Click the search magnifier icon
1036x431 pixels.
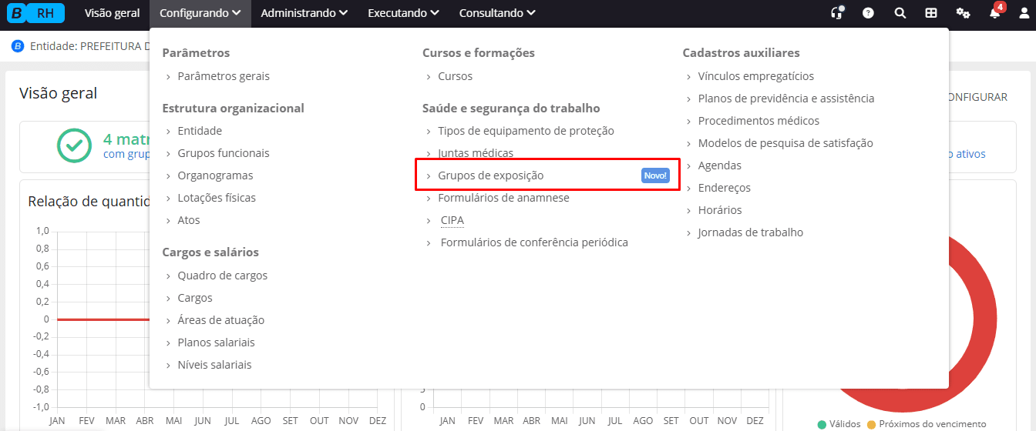tap(900, 13)
